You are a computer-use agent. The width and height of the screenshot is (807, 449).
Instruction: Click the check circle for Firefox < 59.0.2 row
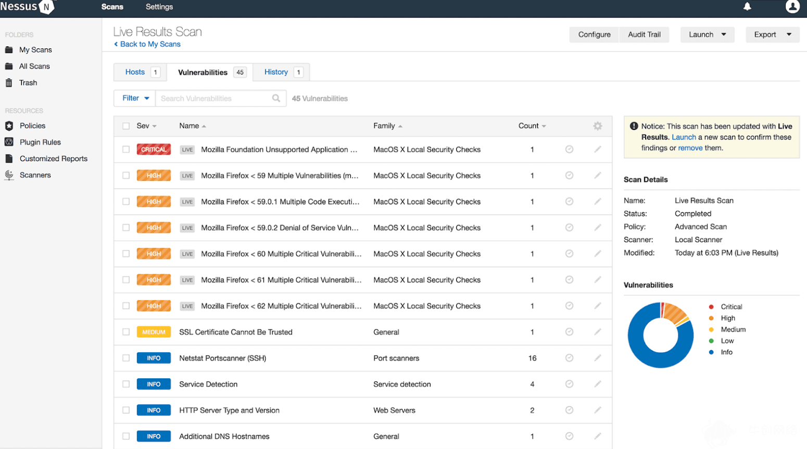(x=569, y=227)
